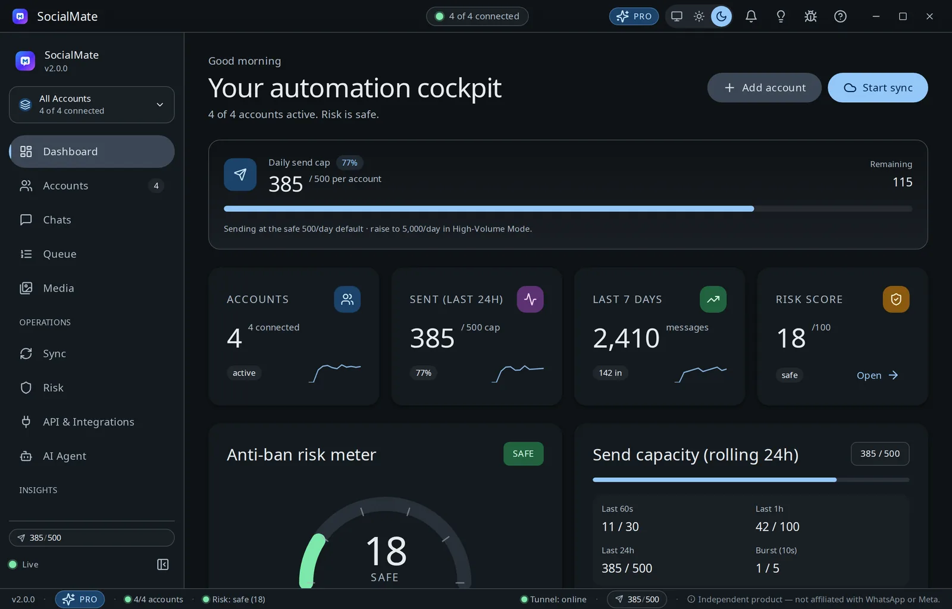Click the 385 / 500 capacity badge
Viewport: 952px width, 609px height.
(x=880, y=453)
